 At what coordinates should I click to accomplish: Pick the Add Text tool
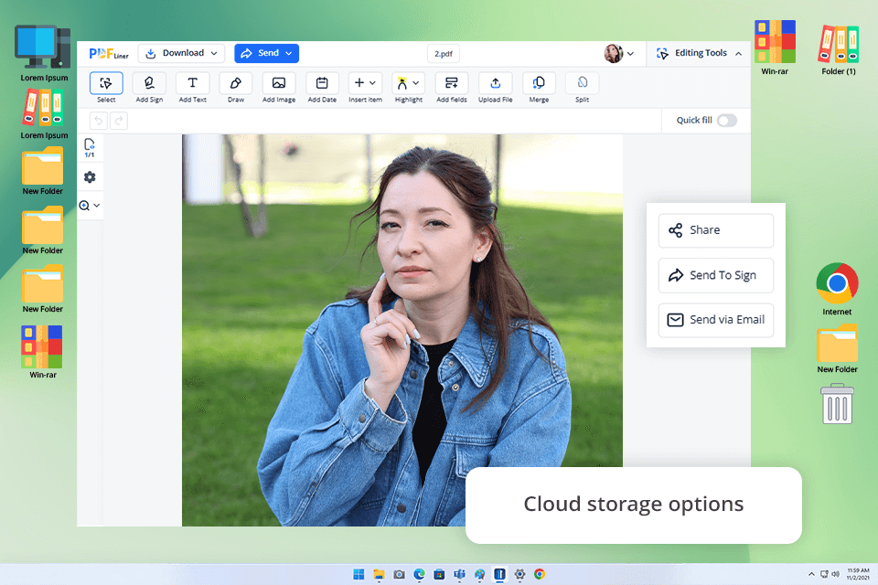coord(192,83)
